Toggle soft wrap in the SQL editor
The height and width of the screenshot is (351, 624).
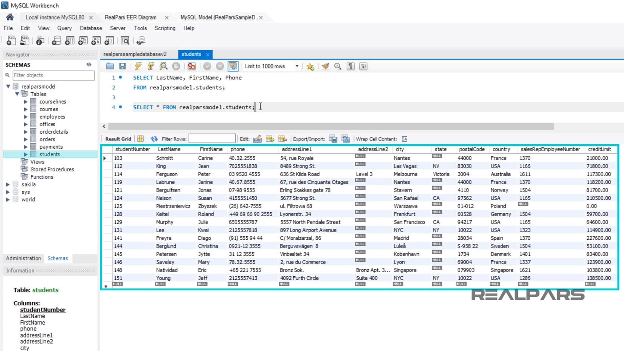pos(363,66)
